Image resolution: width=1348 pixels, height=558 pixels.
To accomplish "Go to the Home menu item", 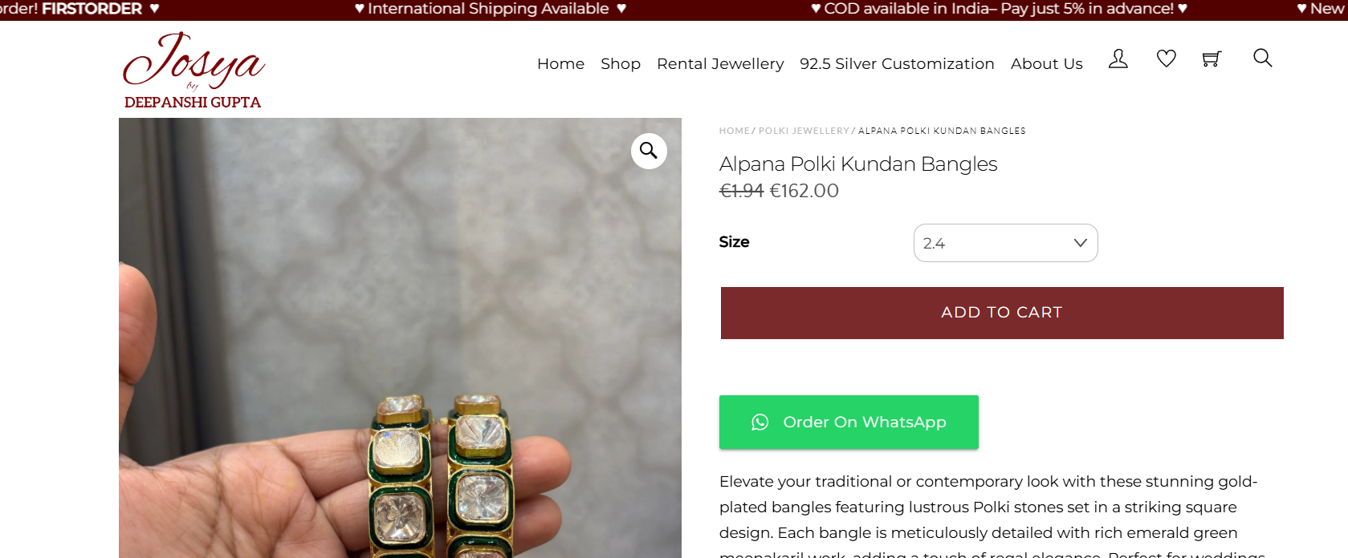I will pos(560,64).
